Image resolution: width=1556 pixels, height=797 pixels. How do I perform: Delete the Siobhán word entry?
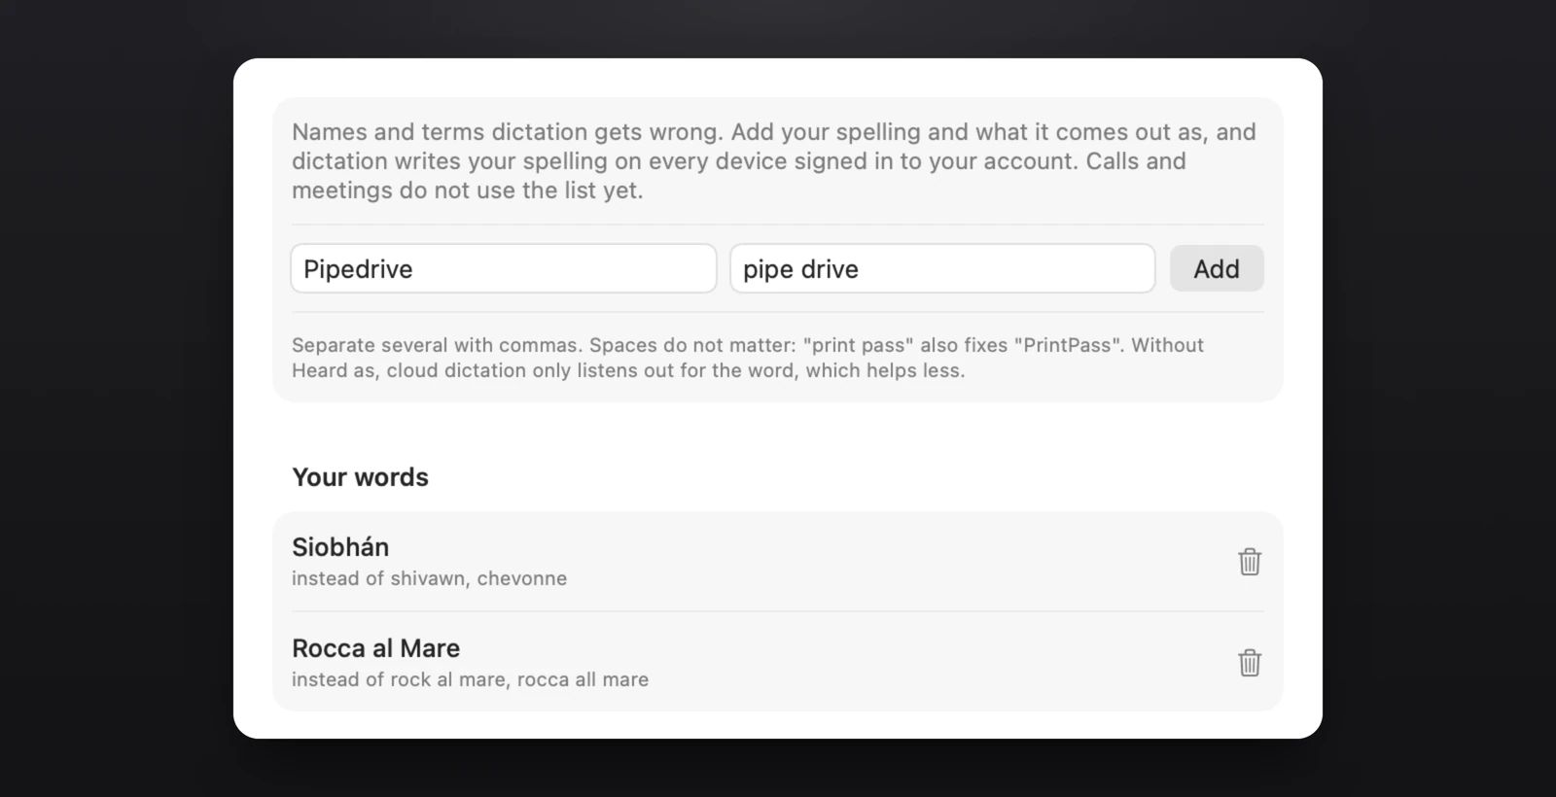[1250, 562]
